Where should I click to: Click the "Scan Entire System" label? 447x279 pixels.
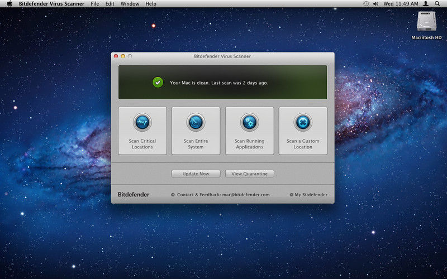196,144
